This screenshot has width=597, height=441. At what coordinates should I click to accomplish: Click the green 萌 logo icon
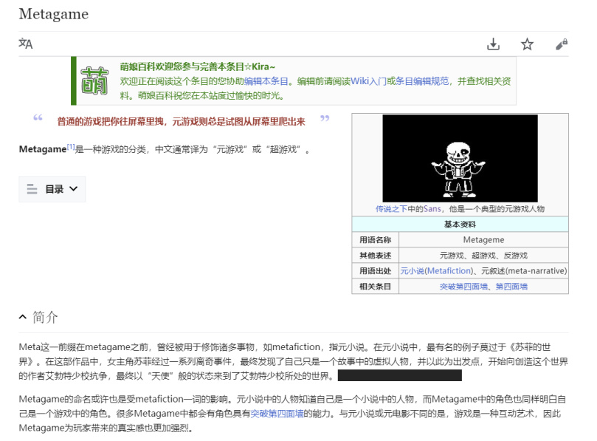pos(94,81)
